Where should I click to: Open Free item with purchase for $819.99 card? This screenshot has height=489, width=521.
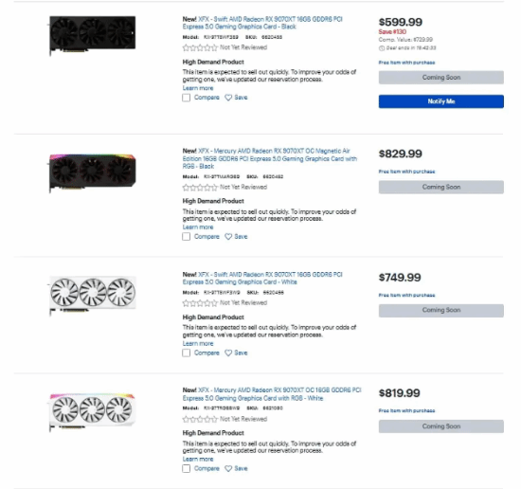click(x=406, y=410)
